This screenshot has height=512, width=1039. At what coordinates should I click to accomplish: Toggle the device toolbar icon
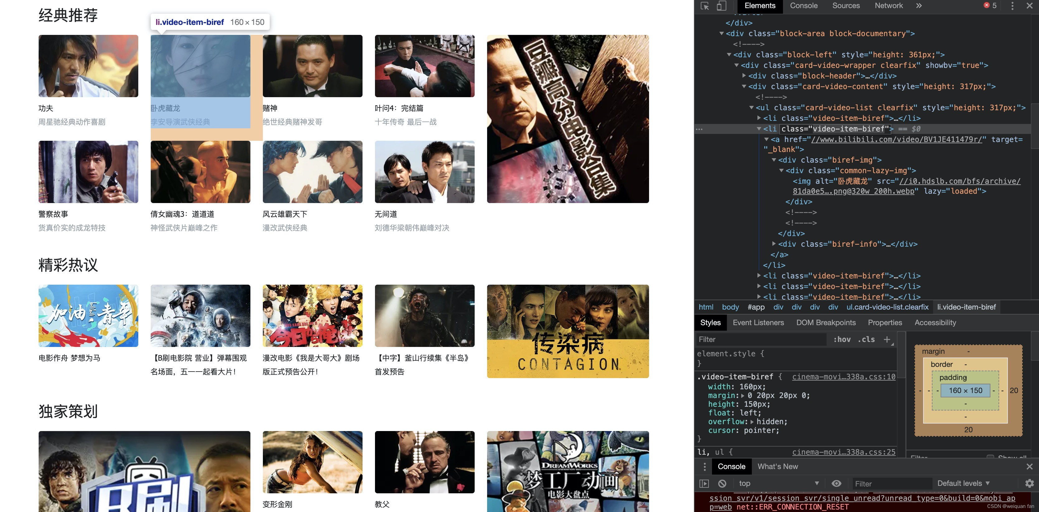722,6
